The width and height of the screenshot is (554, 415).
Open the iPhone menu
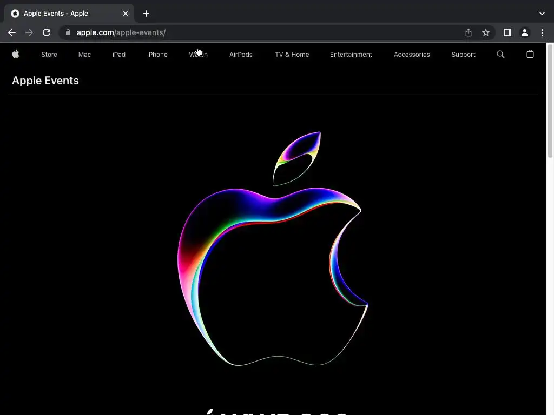157,55
